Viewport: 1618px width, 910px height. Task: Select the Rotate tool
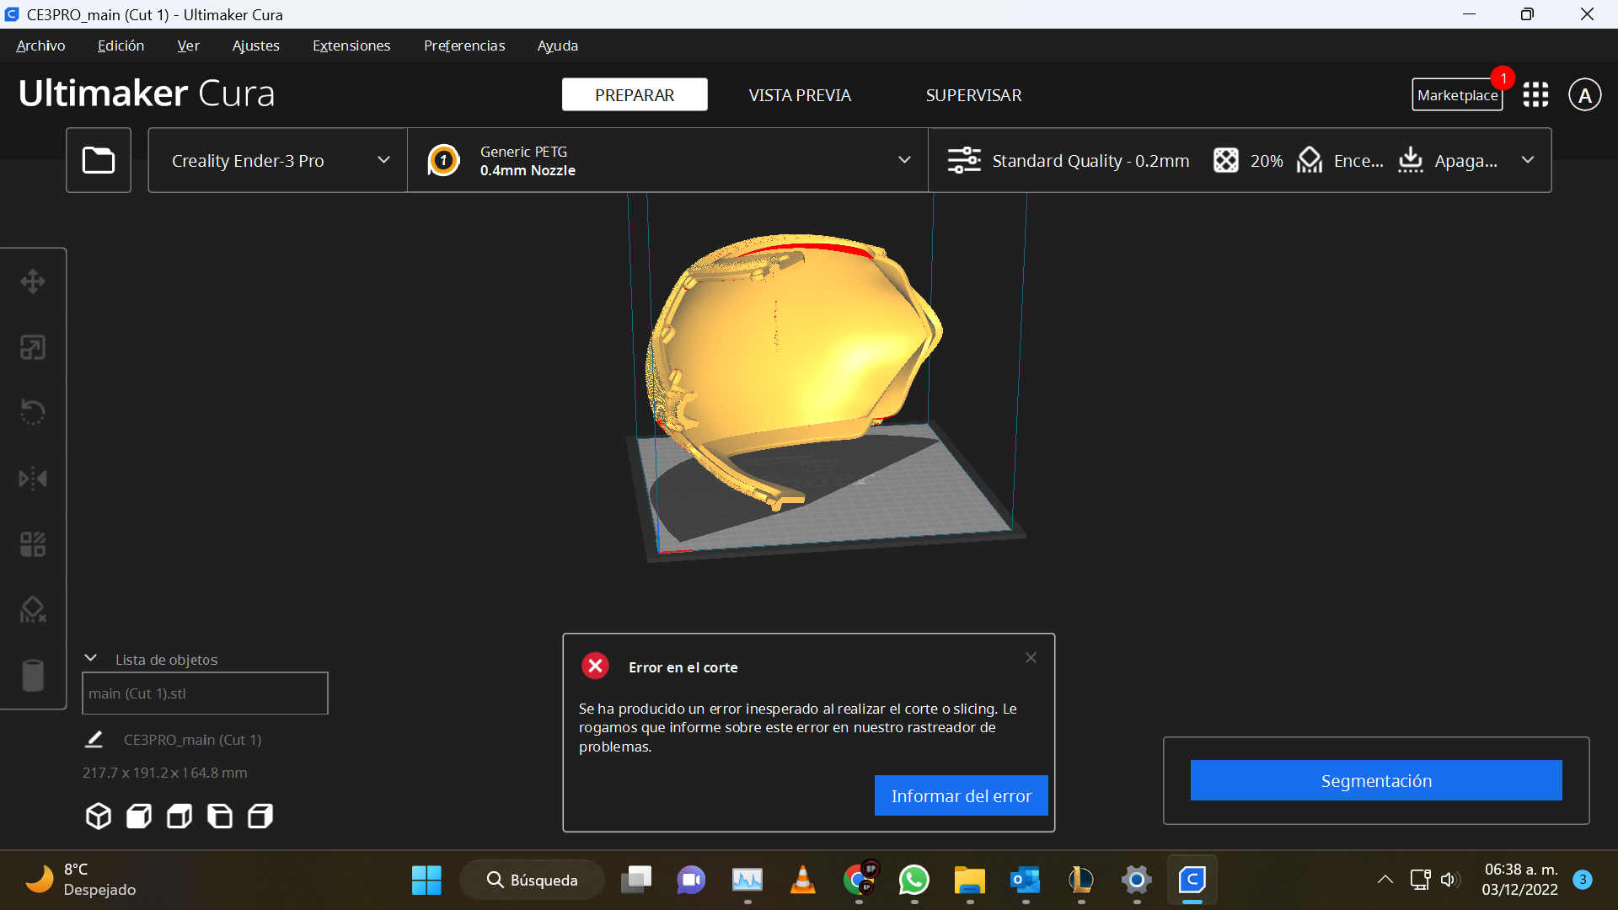tap(33, 412)
